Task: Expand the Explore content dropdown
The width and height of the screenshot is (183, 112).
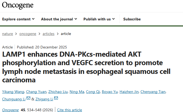Action: coord(18,19)
